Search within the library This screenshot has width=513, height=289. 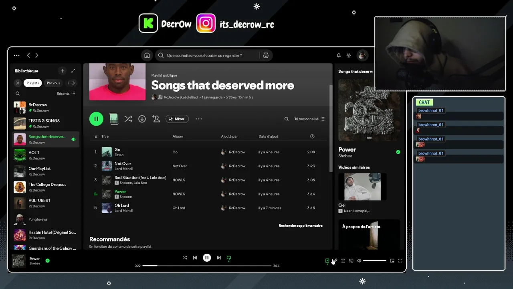coord(18,94)
